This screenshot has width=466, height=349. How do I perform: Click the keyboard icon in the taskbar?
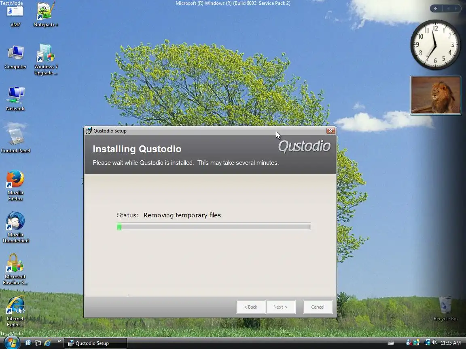coord(391,343)
